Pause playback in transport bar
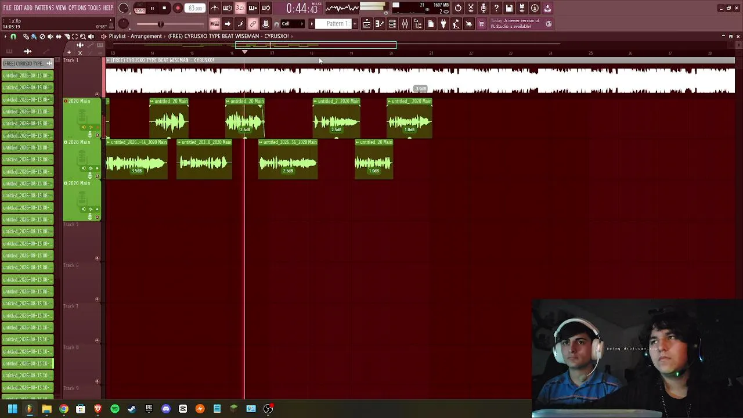The width and height of the screenshot is (743, 418). coord(152,8)
